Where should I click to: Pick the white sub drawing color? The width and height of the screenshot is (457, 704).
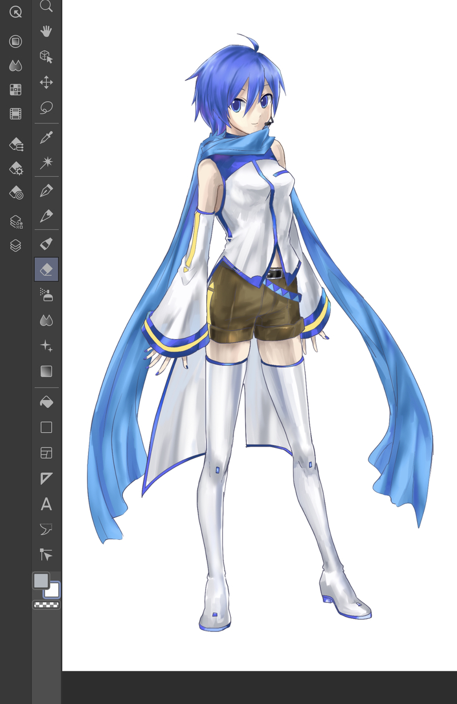(x=54, y=591)
